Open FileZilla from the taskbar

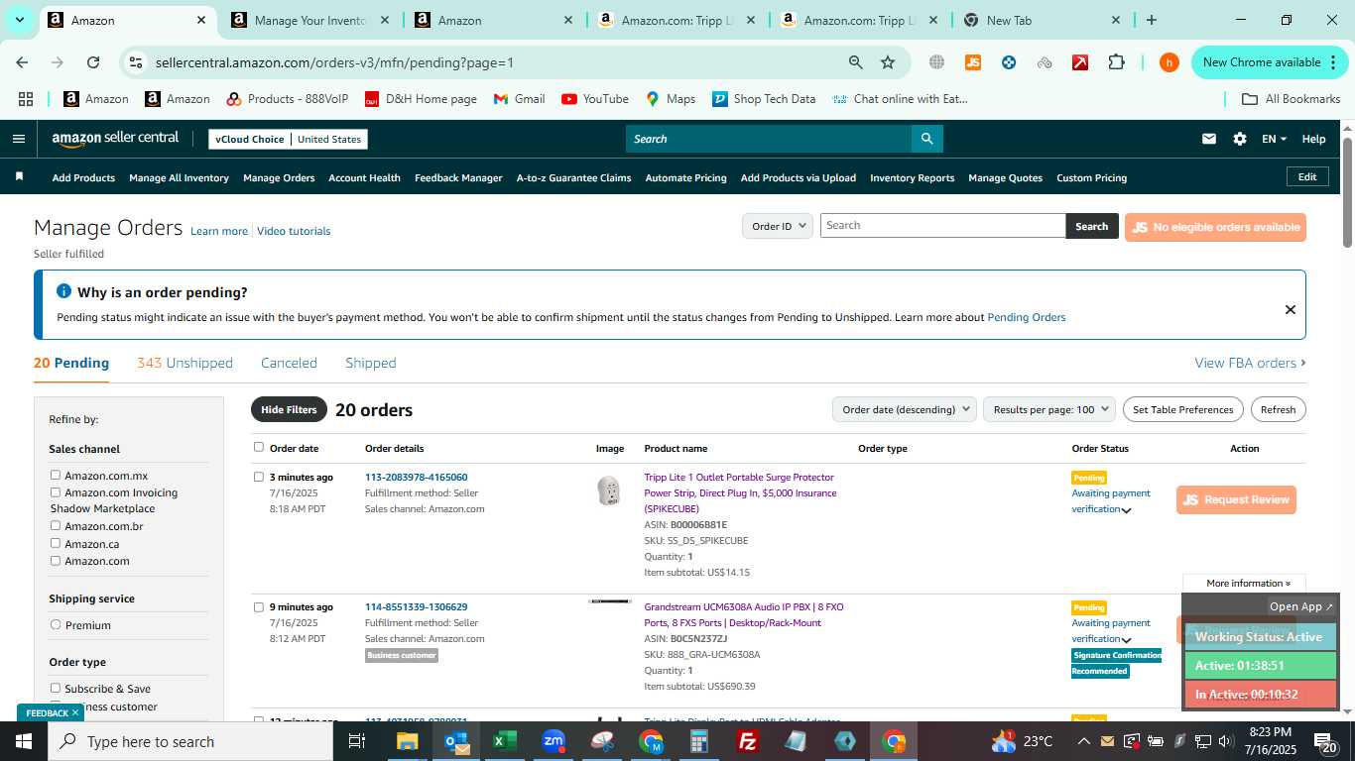click(x=748, y=741)
